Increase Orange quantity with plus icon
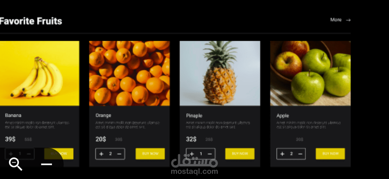 pyautogui.click(x=101, y=154)
